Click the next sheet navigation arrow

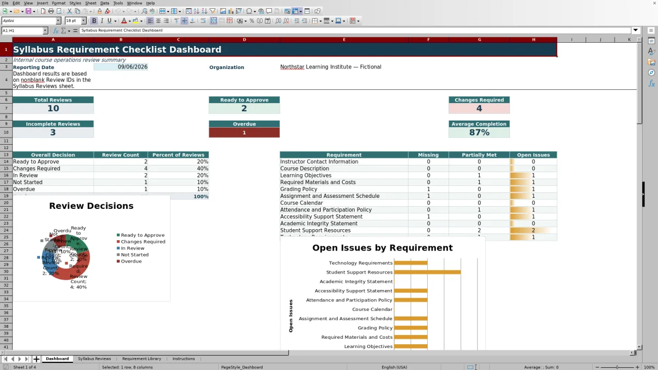click(20, 359)
